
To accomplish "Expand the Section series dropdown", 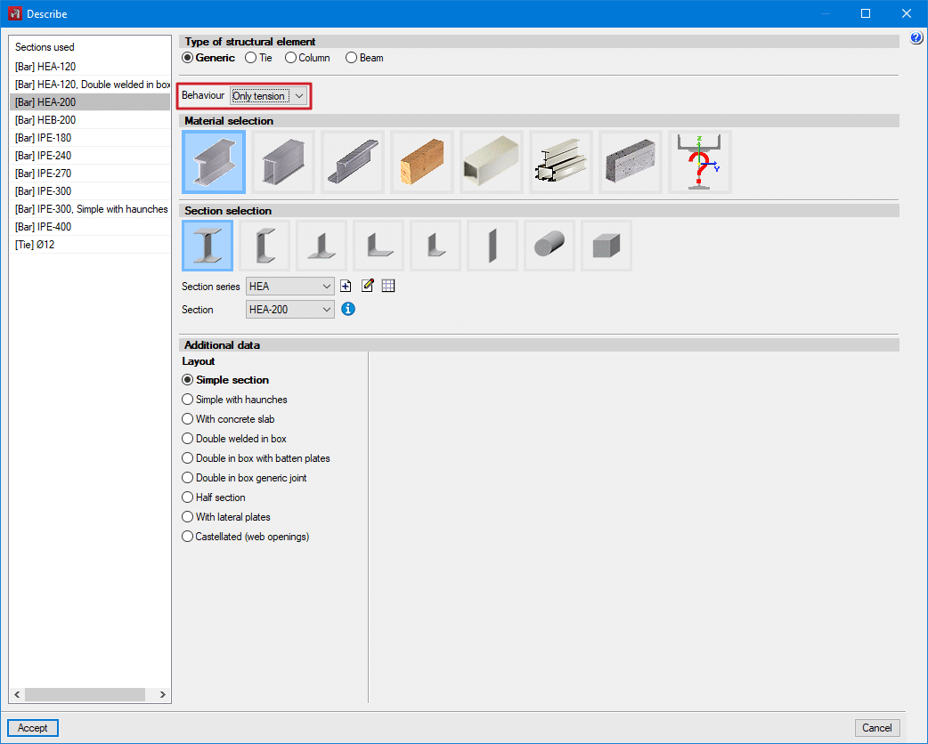I will pos(289,287).
